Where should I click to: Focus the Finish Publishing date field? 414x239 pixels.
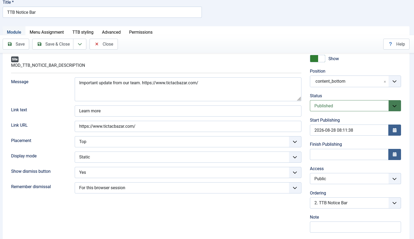pos(349,154)
